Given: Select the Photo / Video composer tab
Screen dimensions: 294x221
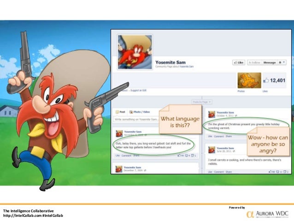Looking at the screenshot, I should (x=140, y=112).
